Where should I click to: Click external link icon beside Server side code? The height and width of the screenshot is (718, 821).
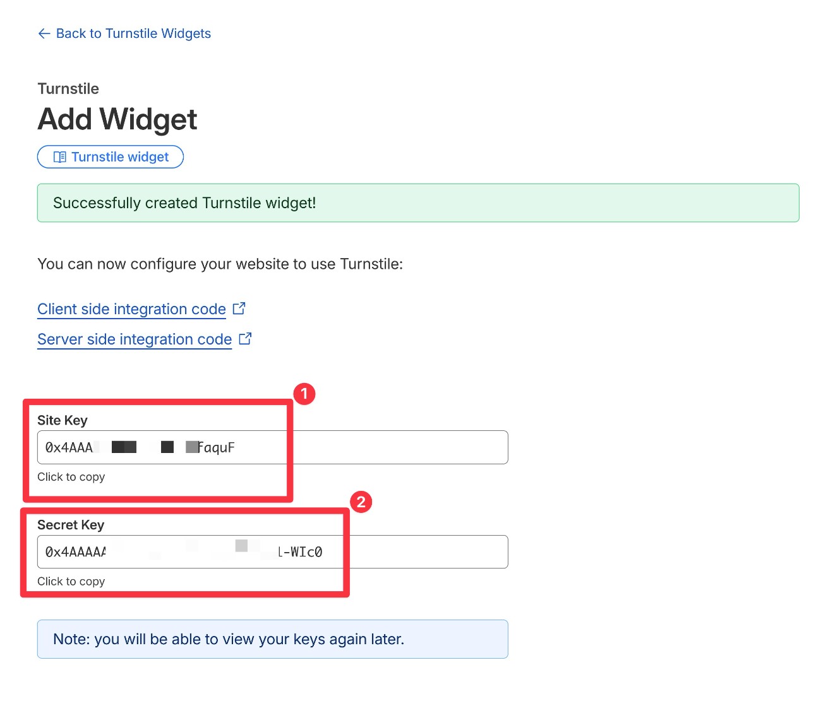point(246,339)
